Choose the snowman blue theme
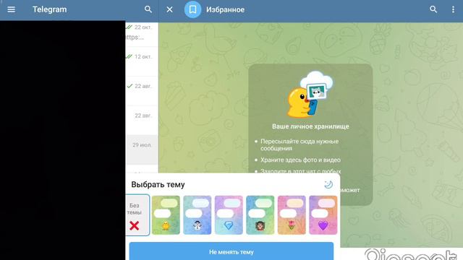Screen dimensions: 463x260 point(197,215)
